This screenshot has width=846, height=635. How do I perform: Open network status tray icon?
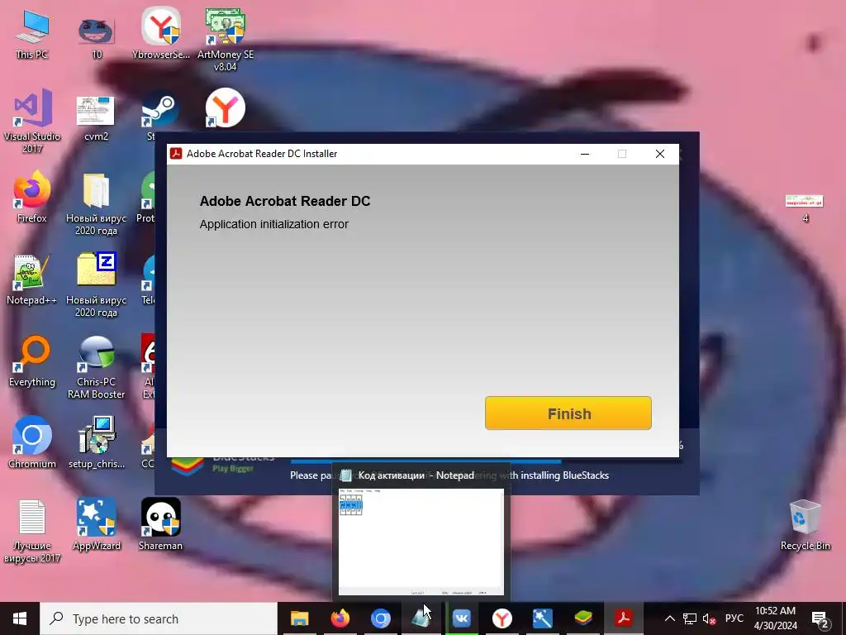[690, 618]
